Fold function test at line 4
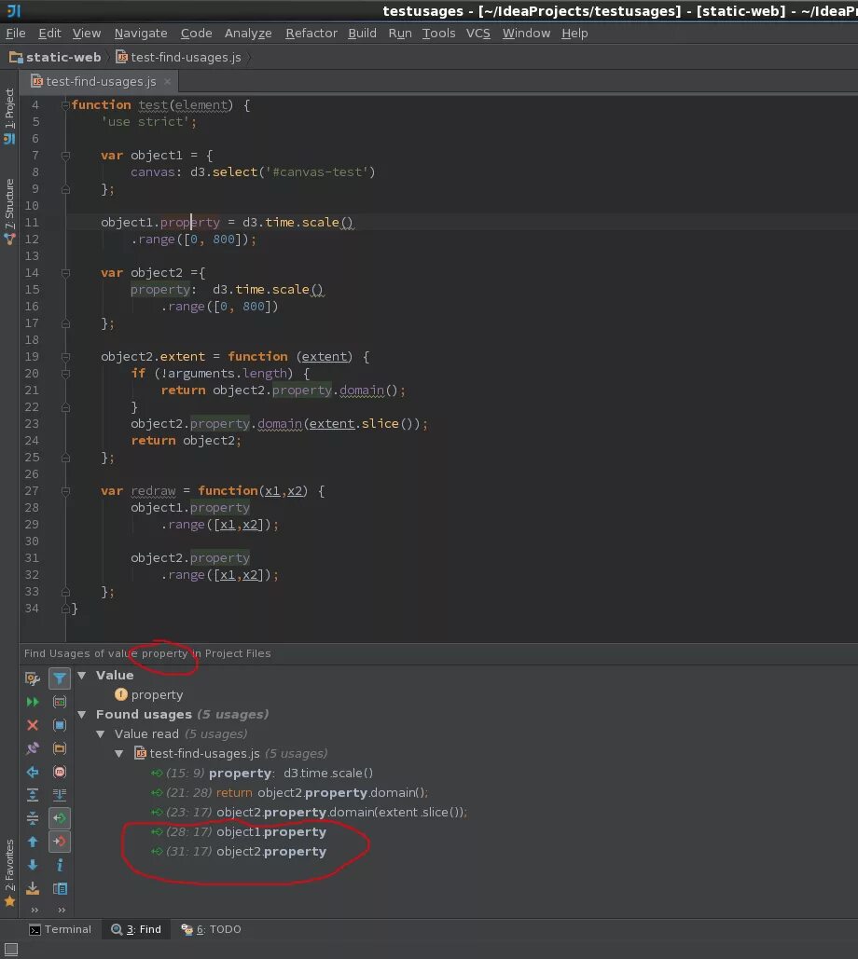The width and height of the screenshot is (858, 959). 65,105
